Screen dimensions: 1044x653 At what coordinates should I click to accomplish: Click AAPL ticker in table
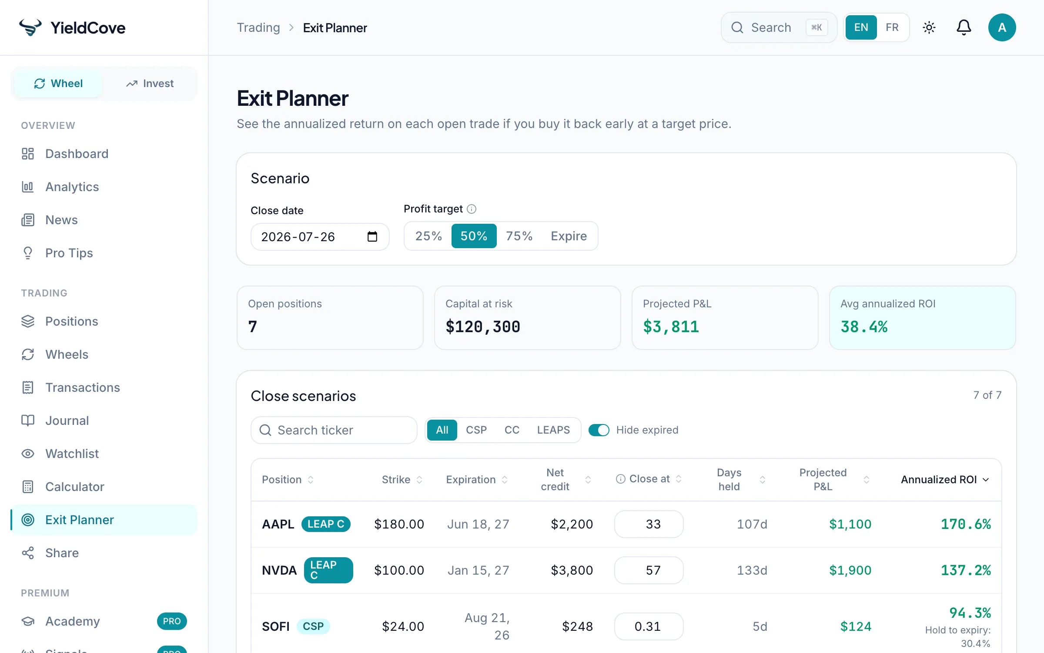(x=278, y=524)
